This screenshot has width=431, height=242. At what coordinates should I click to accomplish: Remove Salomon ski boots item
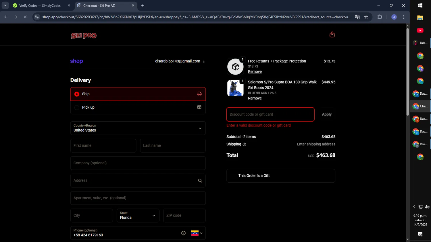click(x=255, y=98)
